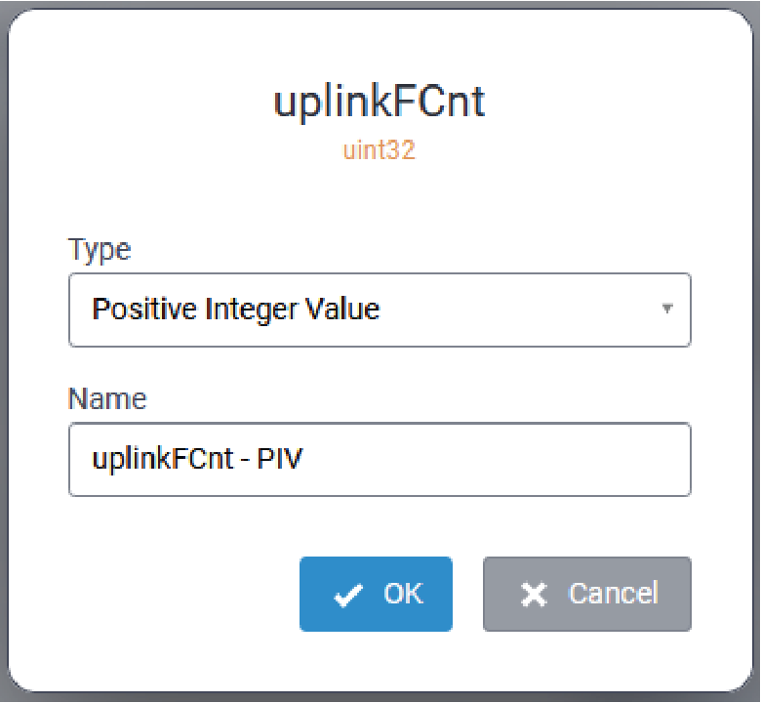This screenshot has width=761, height=703.
Task: Open the Type dropdown
Action: point(380,310)
